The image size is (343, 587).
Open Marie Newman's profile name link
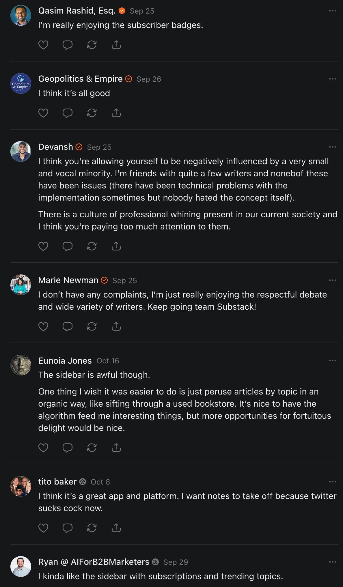[x=68, y=280]
